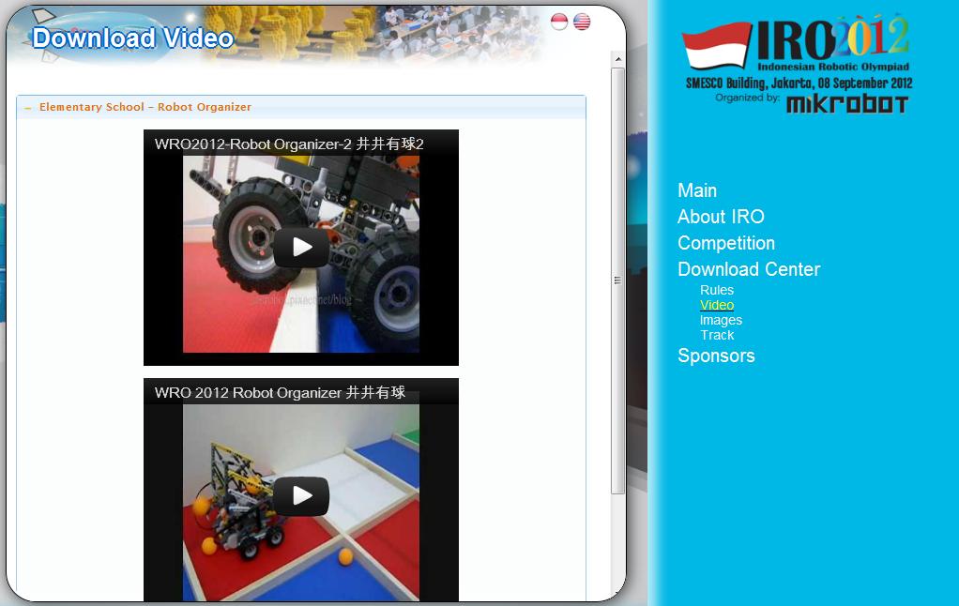Go to the About IRO page

(721, 217)
